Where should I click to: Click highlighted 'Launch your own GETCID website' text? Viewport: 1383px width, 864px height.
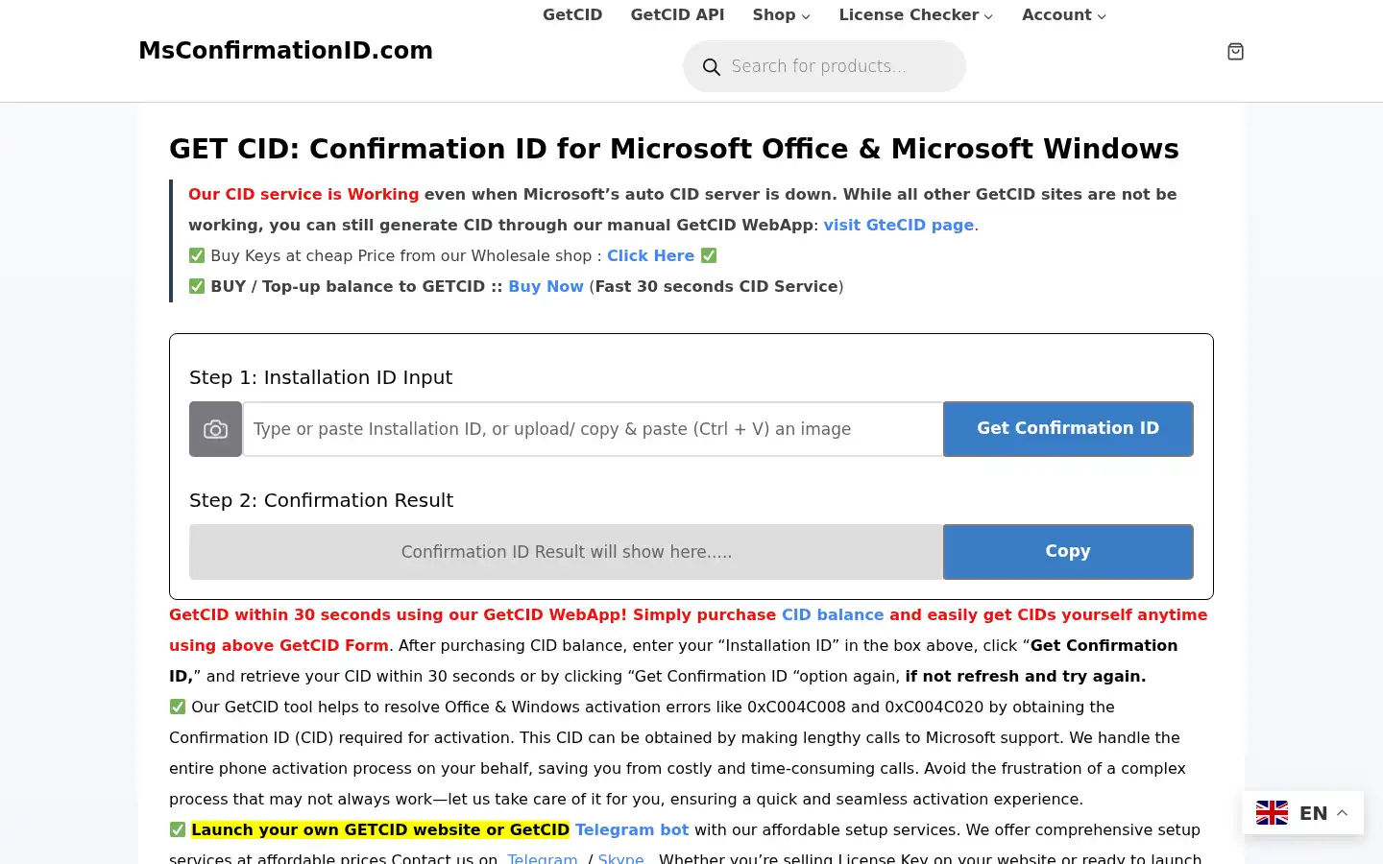tap(380, 829)
